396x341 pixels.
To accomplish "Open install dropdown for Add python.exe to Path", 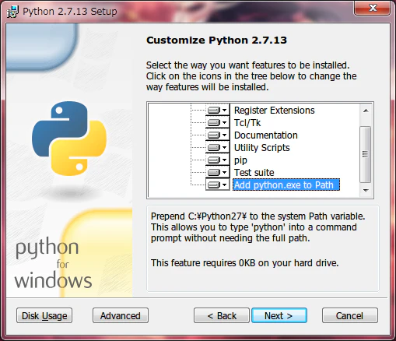I will [x=218, y=185].
